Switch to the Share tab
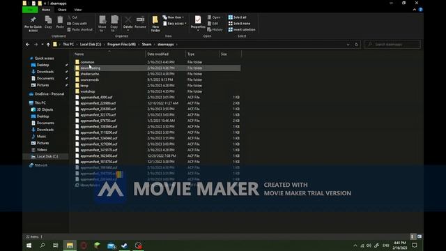The image size is (446, 251). 62,10
